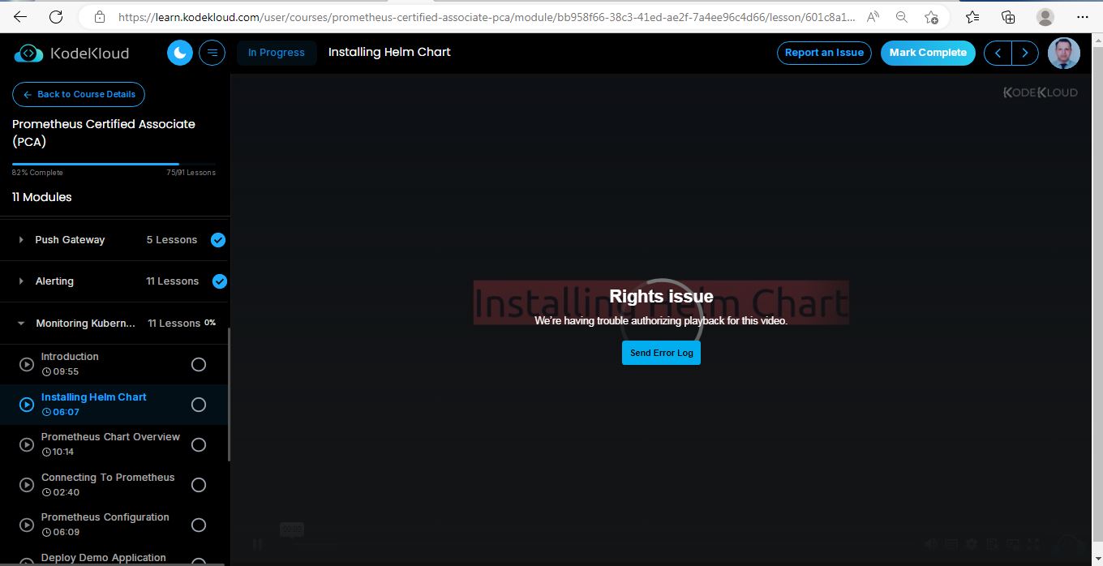Toggle the sidebar with the menu icon

click(212, 53)
